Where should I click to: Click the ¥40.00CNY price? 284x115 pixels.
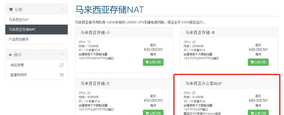(258, 50)
